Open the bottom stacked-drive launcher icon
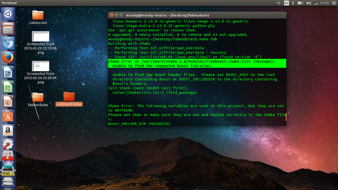 8,182
